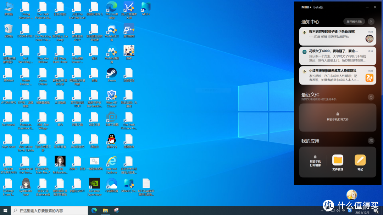
Task: Click 解锁手机打开镜像 to unlock mirroring
Action: pos(315,161)
